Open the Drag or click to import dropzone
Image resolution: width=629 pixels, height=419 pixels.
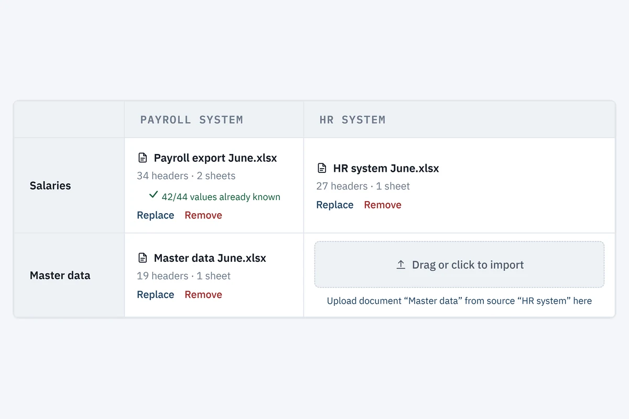459,264
